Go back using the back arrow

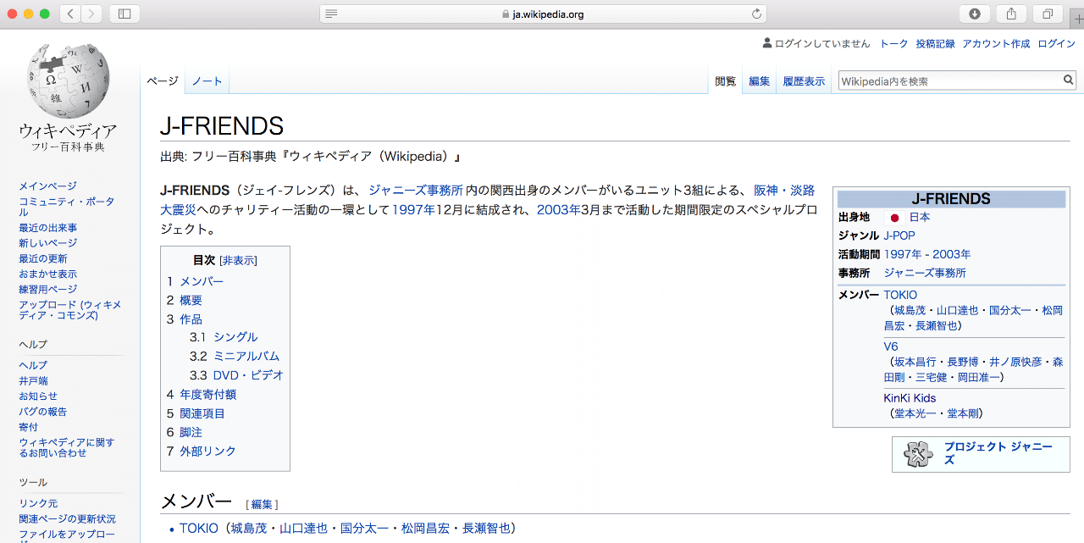(69, 14)
